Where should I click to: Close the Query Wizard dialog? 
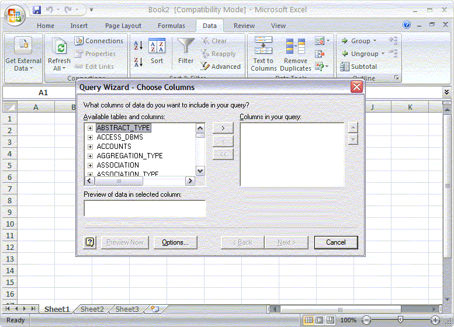(x=356, y=86)
